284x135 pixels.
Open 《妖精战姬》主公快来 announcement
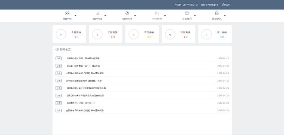(86, 88)
